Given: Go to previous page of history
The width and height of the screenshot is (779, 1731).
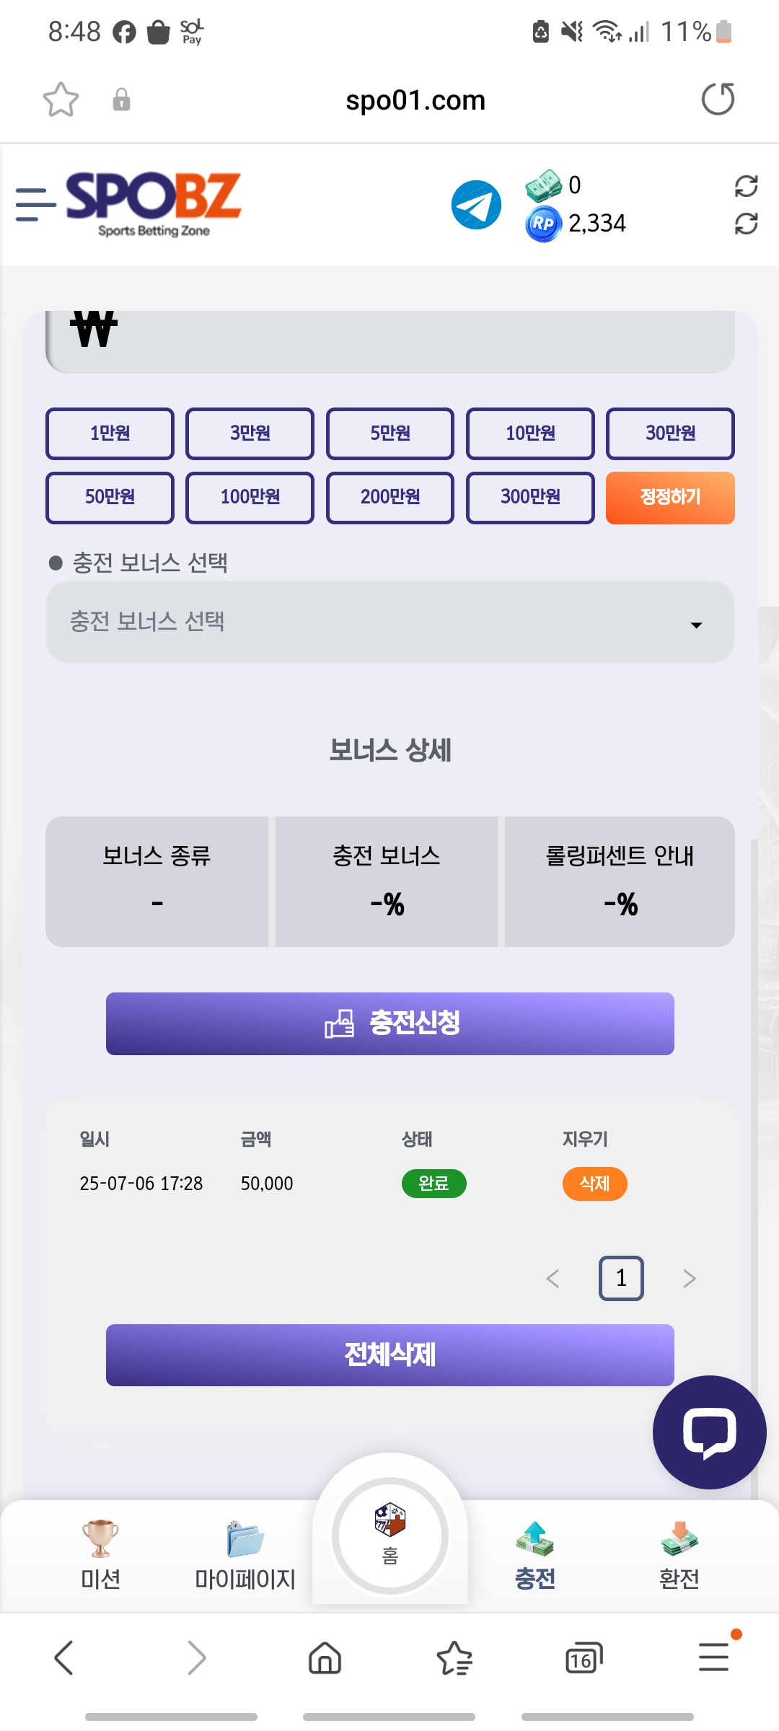Looking at the screenshot, I should point(553,1278).
